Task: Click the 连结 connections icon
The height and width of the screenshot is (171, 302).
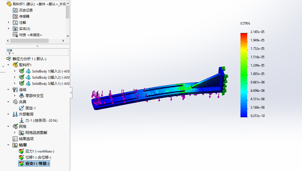Action: coord(15,90)
